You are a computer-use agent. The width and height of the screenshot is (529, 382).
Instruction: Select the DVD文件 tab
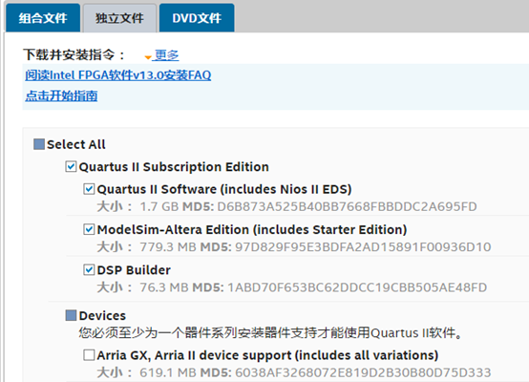[197, 18]
